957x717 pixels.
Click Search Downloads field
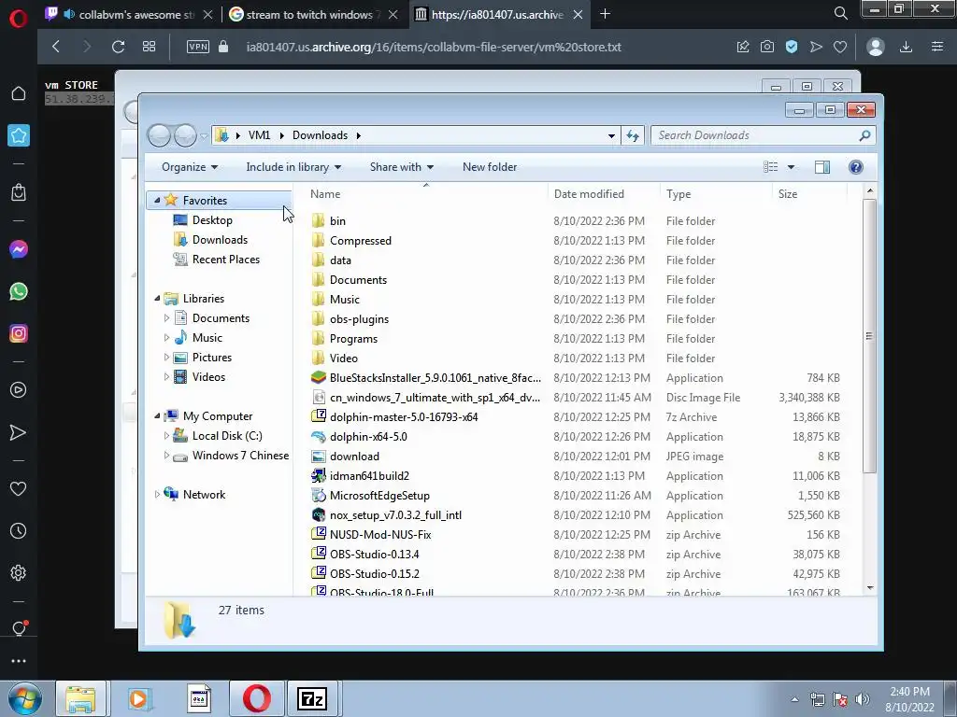[x=763, y=135]
